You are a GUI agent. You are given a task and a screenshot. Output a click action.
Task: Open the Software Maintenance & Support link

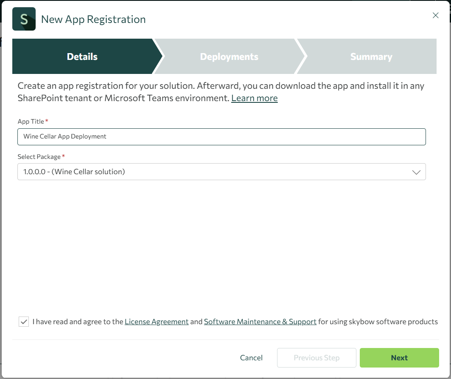[260, 322]
